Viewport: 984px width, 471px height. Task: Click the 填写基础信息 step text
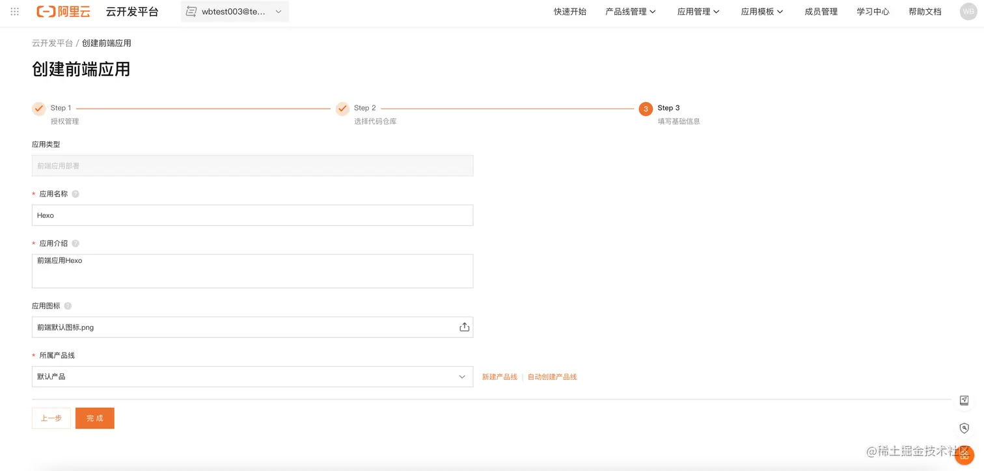click(679, 122)
